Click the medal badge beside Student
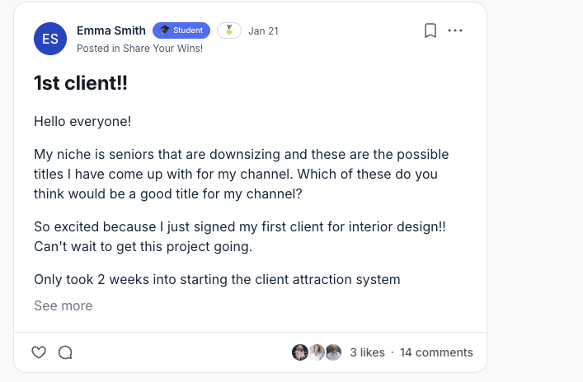The width and height of the screenshot is (583, 382). pyautogui.click(x=229, y=30)
